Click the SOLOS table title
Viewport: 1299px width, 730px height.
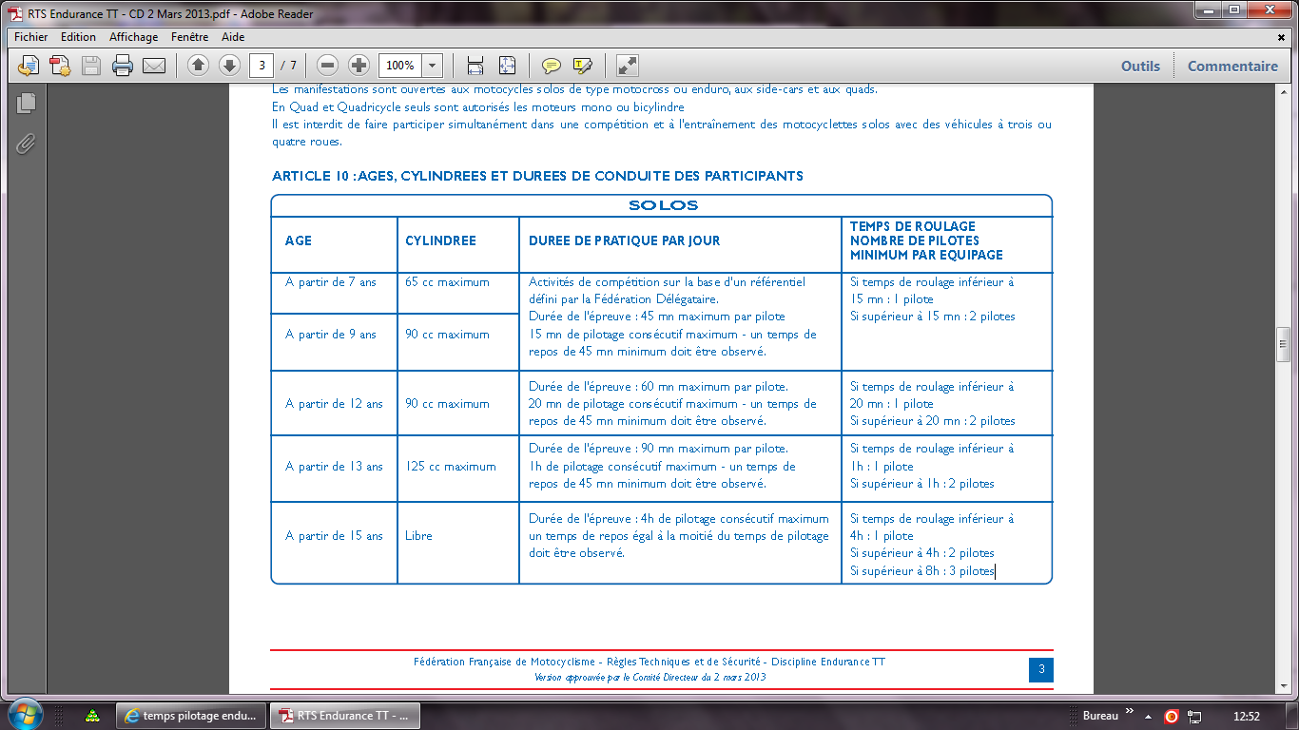(x=663, y=205)
